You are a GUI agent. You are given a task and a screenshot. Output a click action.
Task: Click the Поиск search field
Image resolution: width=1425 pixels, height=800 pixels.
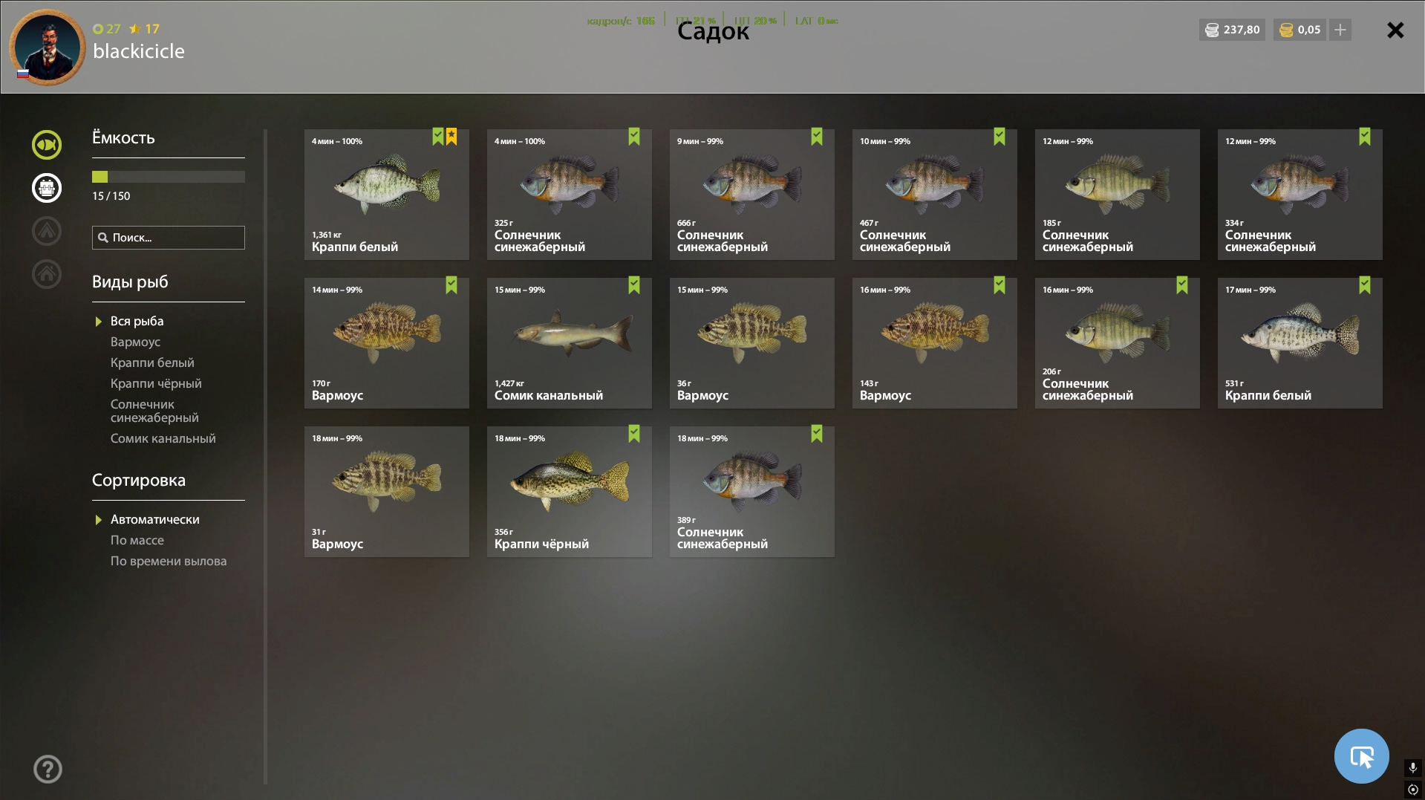click(169, 238)
